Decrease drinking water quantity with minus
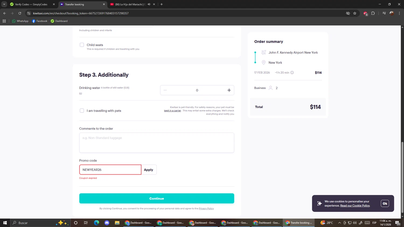Image resolution: width=404 pixels, height=227 pixels. 165,90
